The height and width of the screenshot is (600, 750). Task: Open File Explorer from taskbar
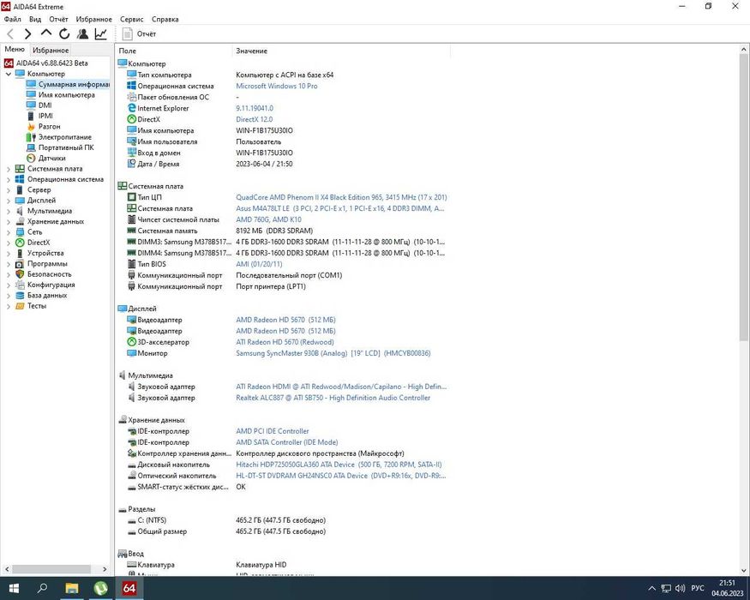(71, 588)
